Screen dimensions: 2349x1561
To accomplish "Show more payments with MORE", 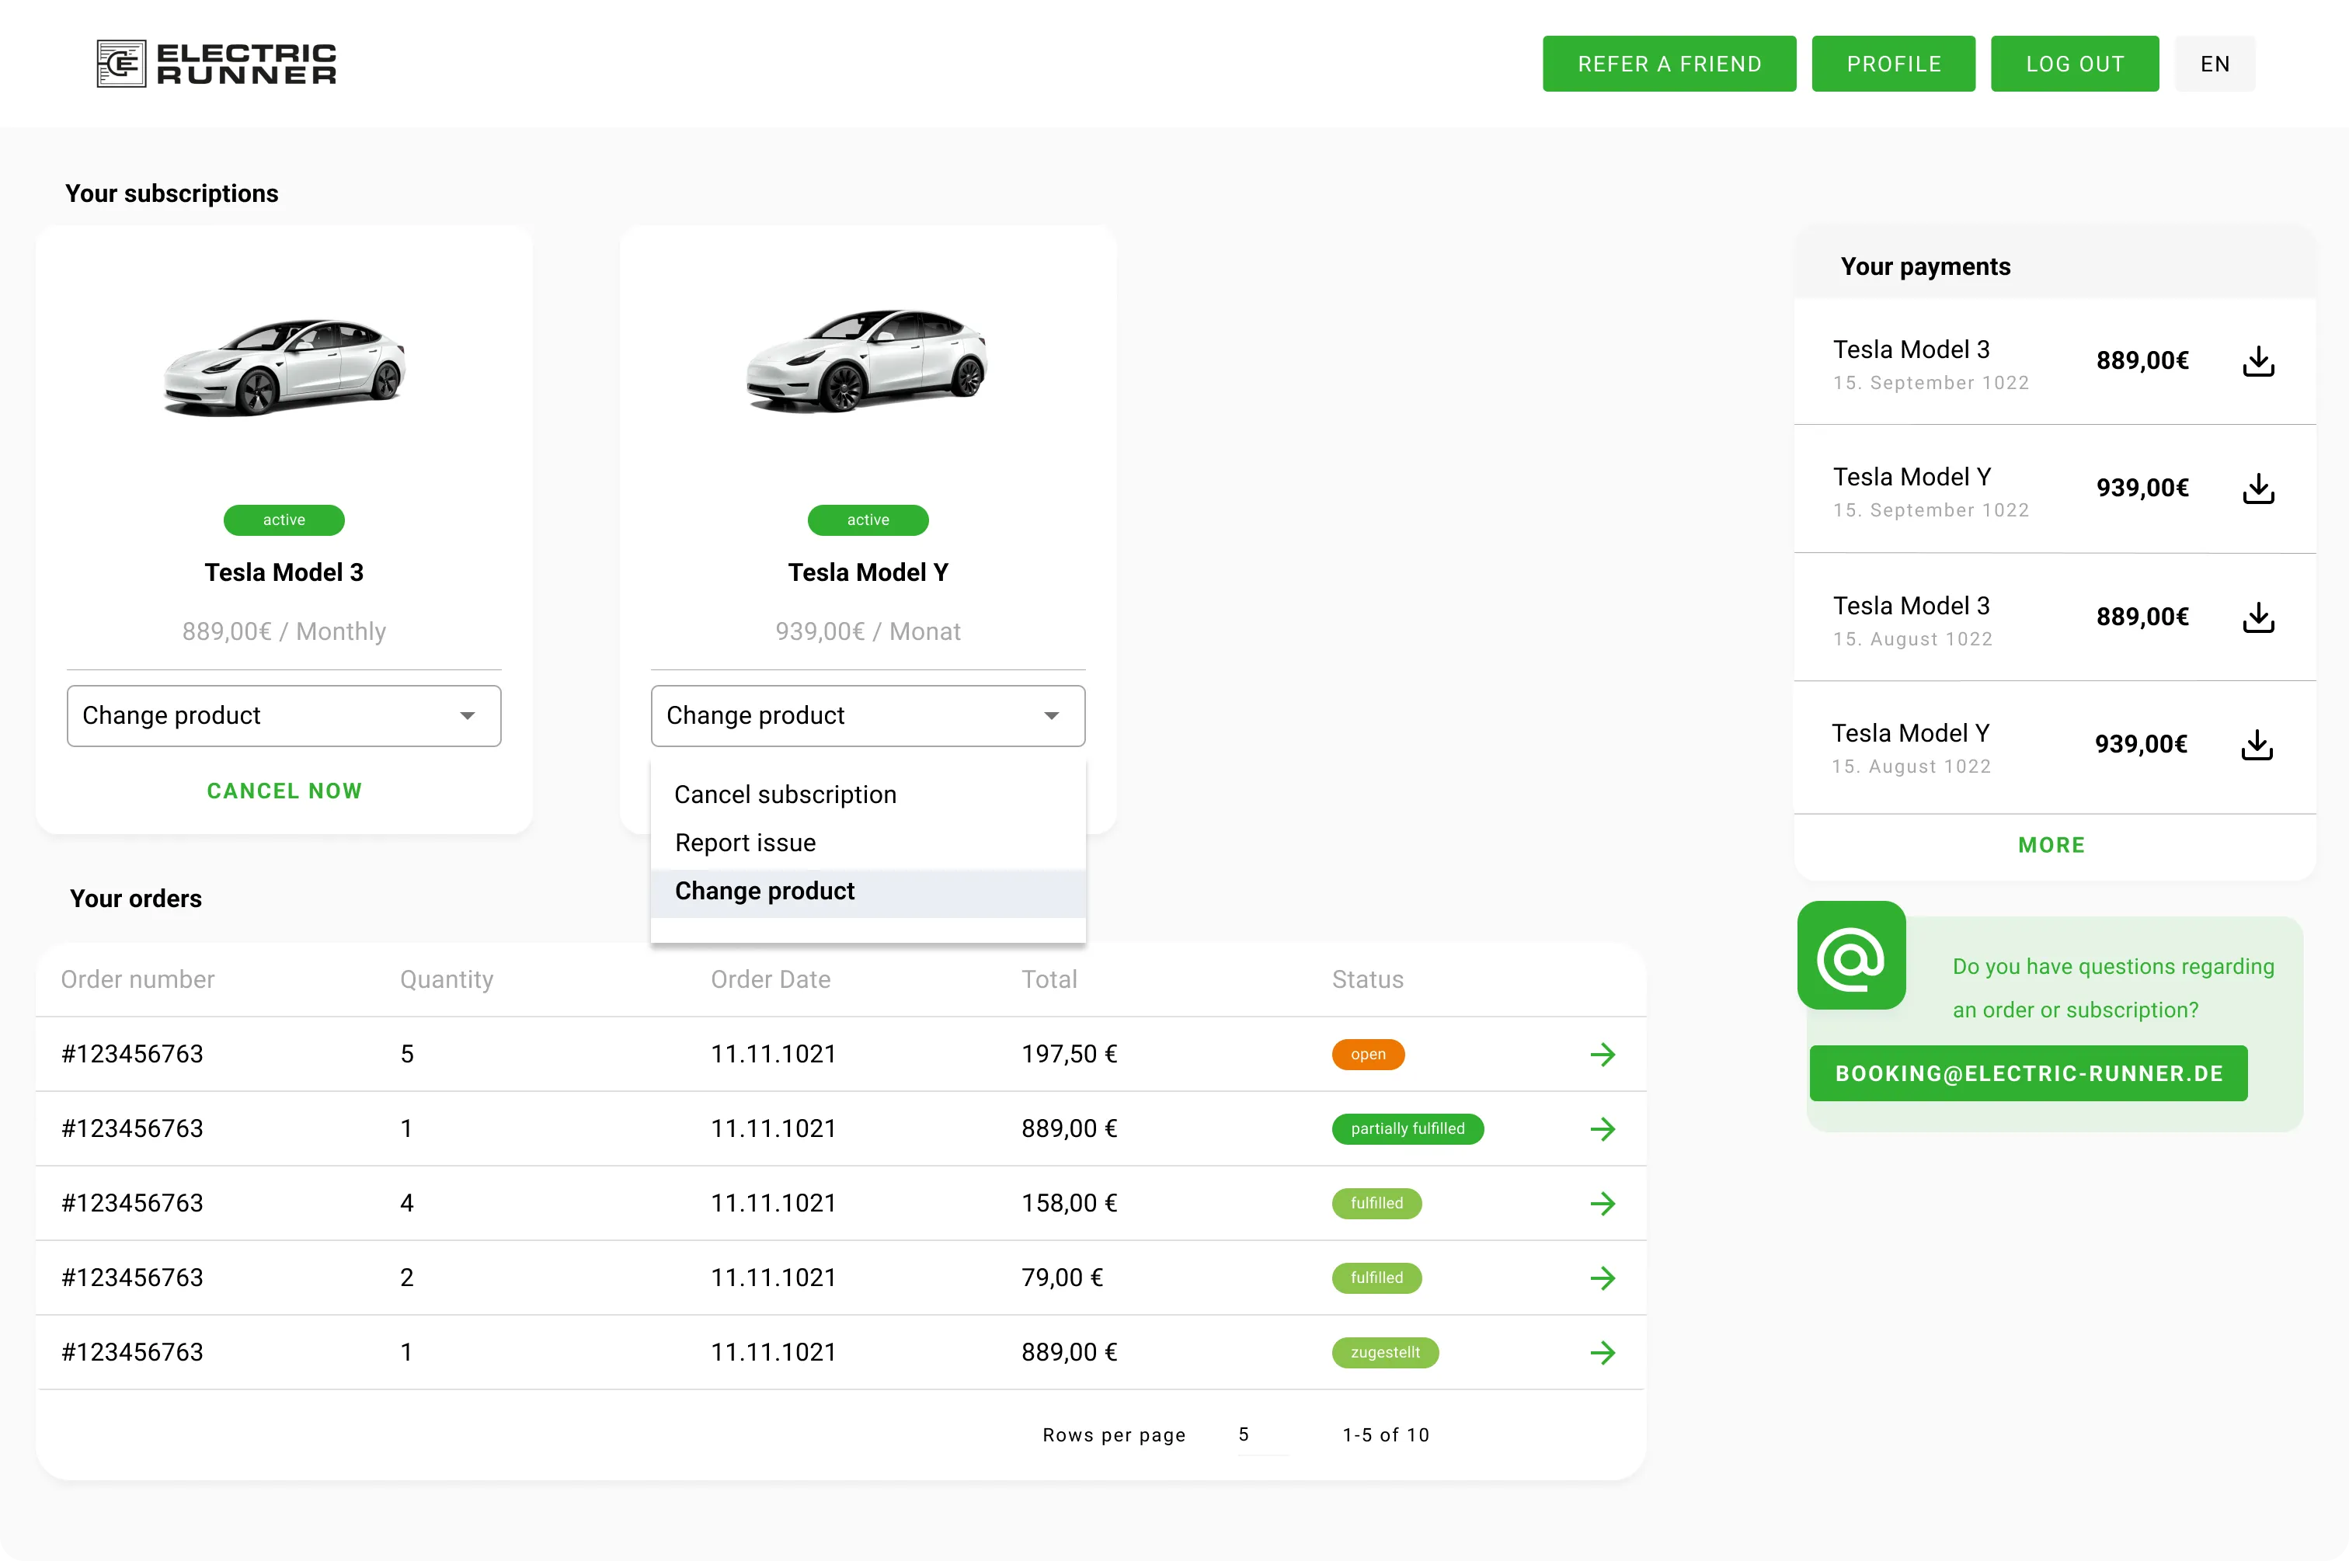I will pos(2051,845).
